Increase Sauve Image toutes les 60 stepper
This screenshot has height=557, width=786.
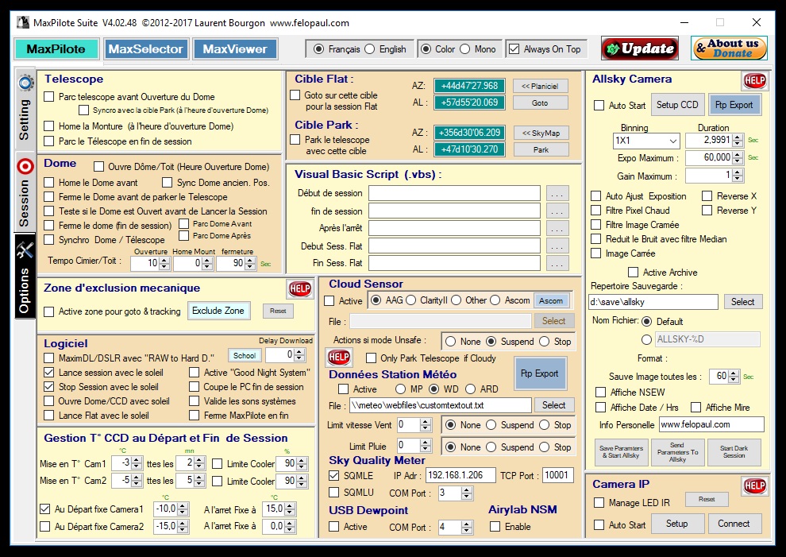click(734, 373)
